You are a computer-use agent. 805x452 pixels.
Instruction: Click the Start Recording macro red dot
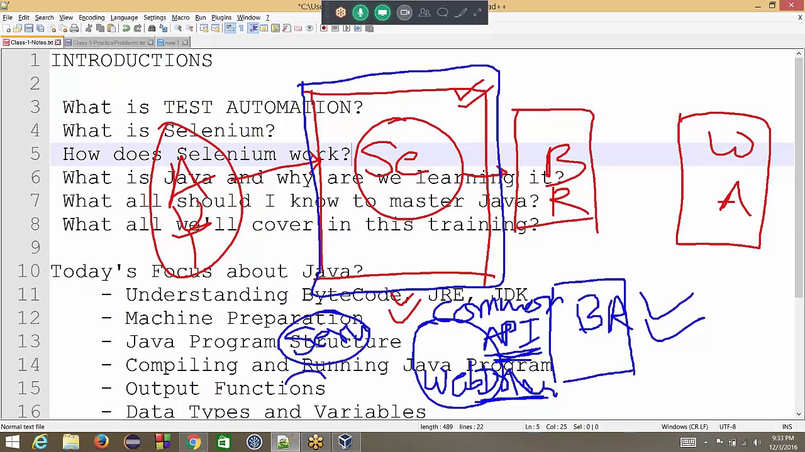(324, 28)
